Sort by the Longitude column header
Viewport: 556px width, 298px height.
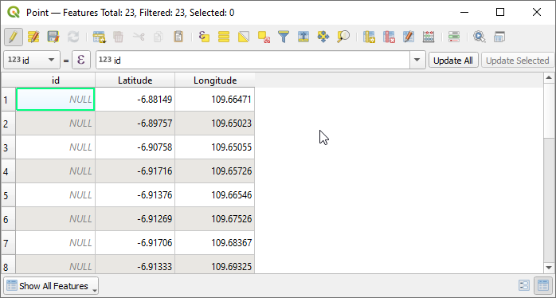pos(215,80)
